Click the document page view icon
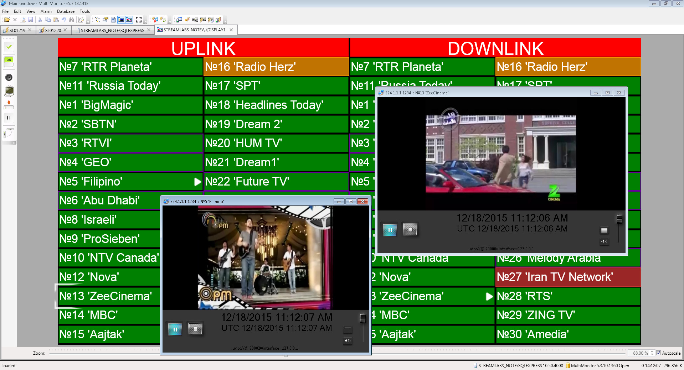 click(x=113, y=20)
